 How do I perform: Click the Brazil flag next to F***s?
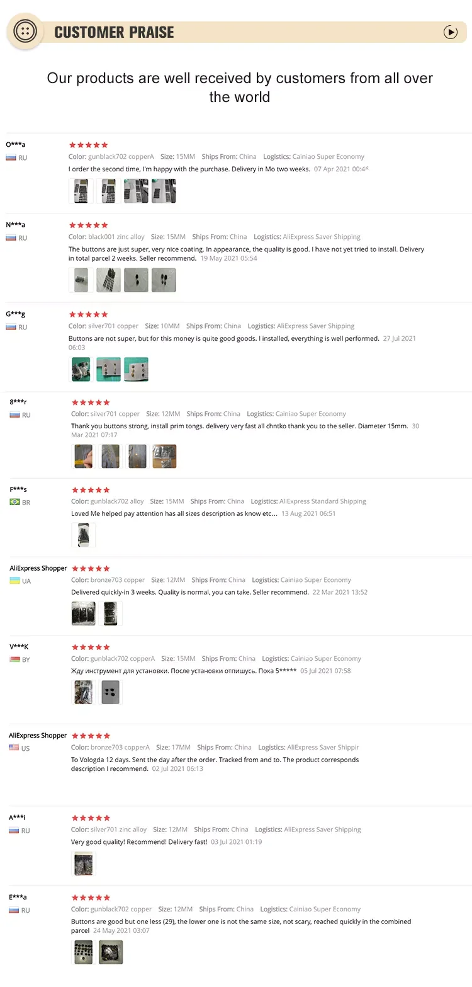click(14, 502)
